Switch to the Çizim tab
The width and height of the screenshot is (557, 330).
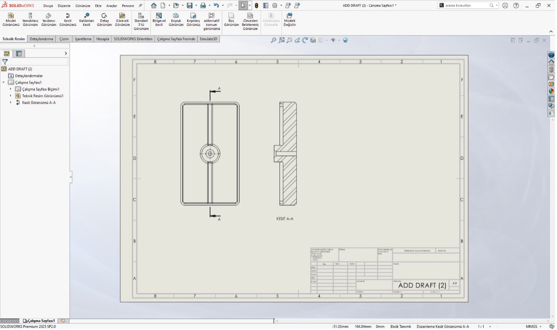tap(64, 39)
